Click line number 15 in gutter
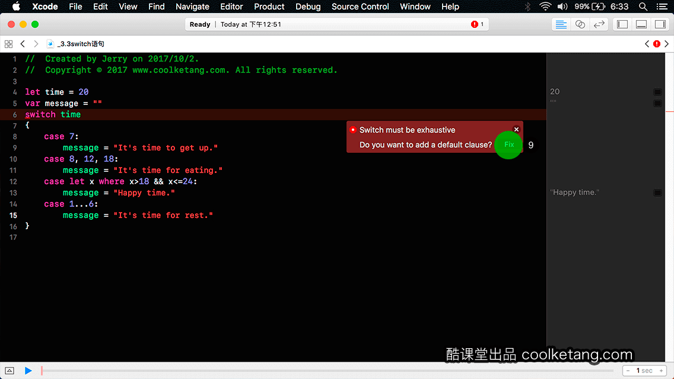Screen dimensions: 674x379 13,216
